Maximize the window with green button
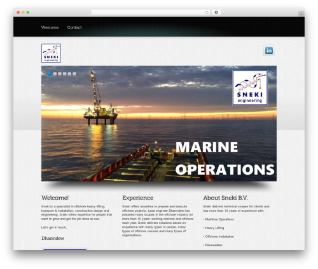Image resolution: width=318 pixels, height=269 pixels. [28, 12]
